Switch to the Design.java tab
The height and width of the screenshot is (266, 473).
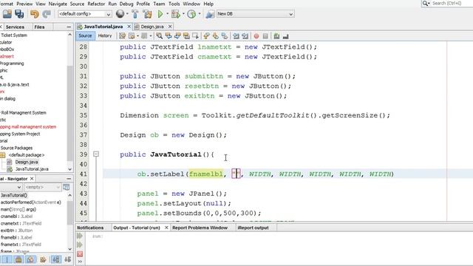pos(152,27)
